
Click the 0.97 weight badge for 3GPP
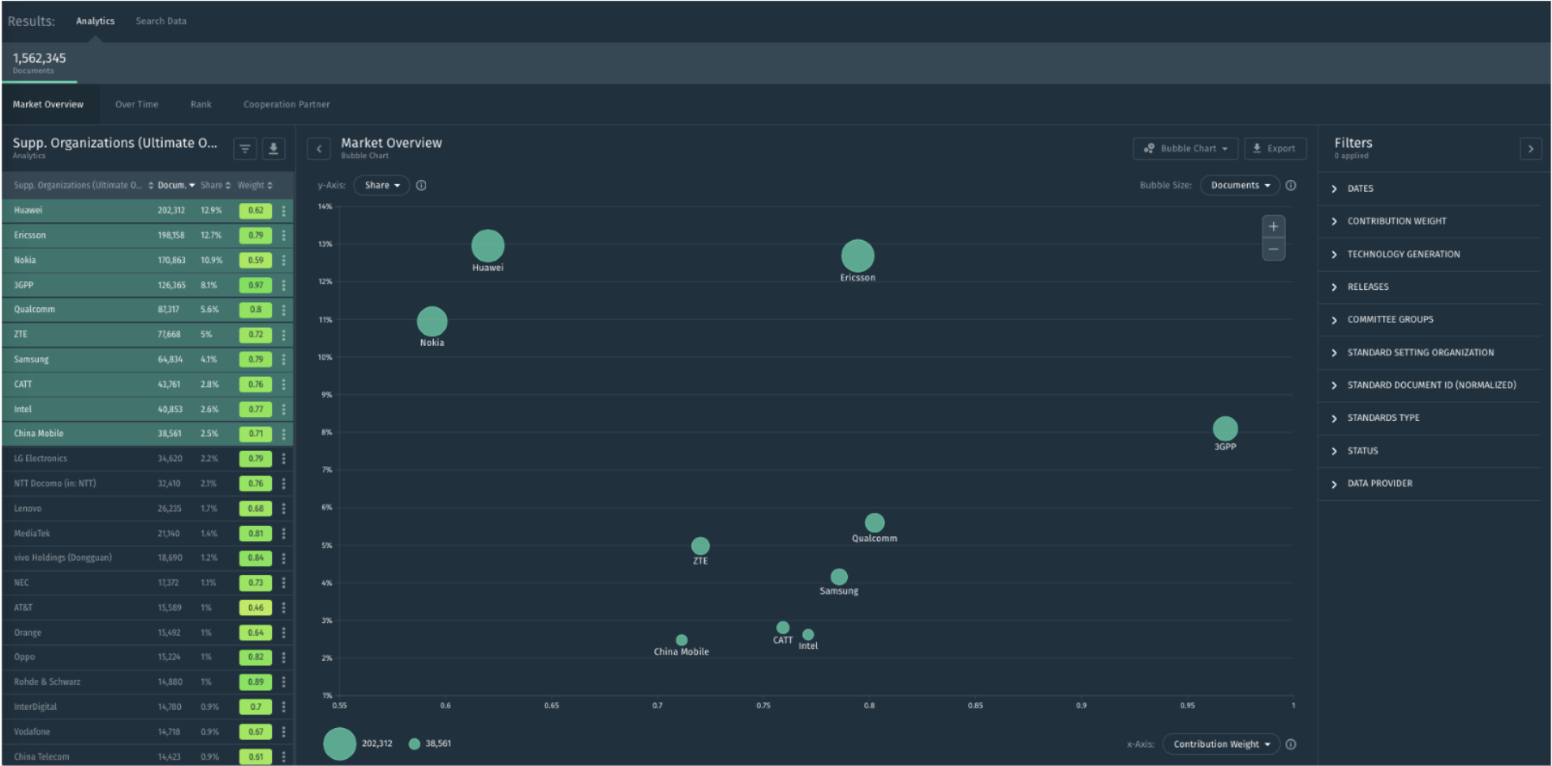click(x=255, y=285)
